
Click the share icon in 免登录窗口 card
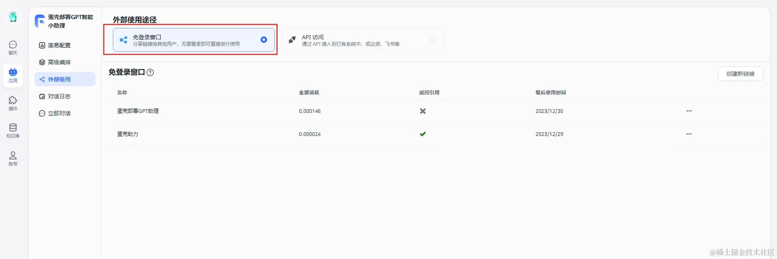coord(123,40)
